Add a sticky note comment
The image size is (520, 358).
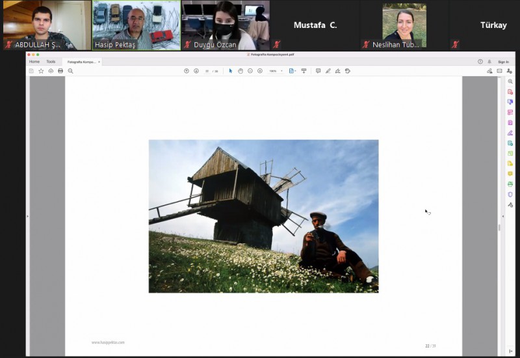coord(318,71)
